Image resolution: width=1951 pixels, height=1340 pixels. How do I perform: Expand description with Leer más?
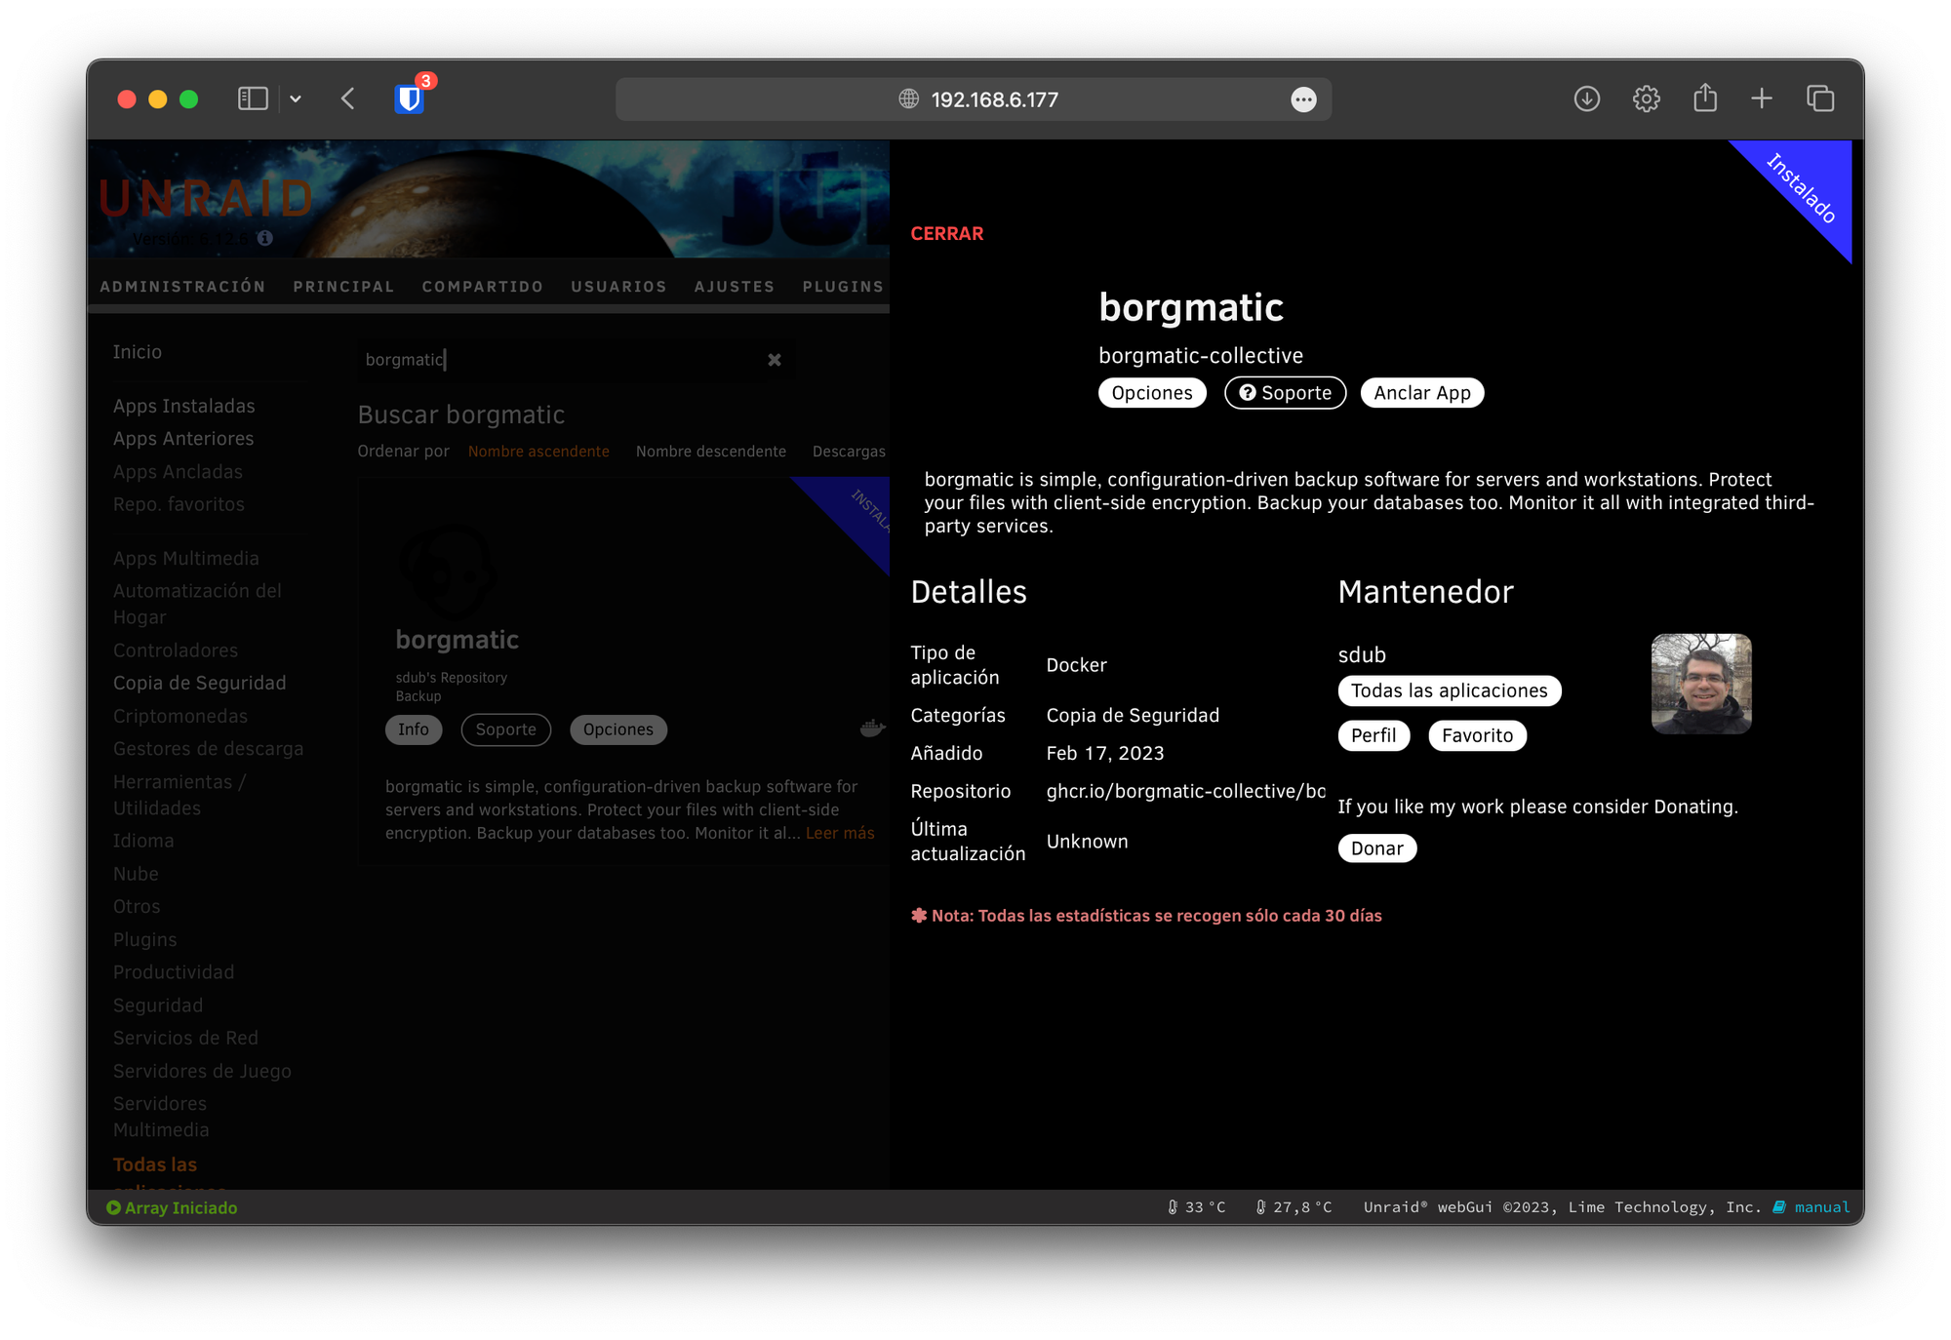tap(840, 833)
